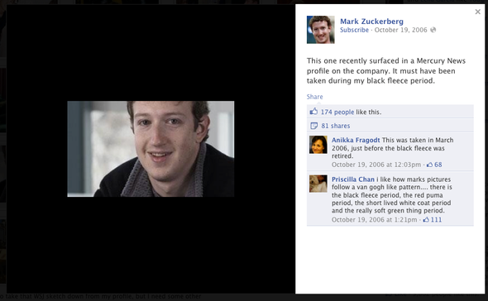Open the October 19, 2006 post date

pos(400,30)
